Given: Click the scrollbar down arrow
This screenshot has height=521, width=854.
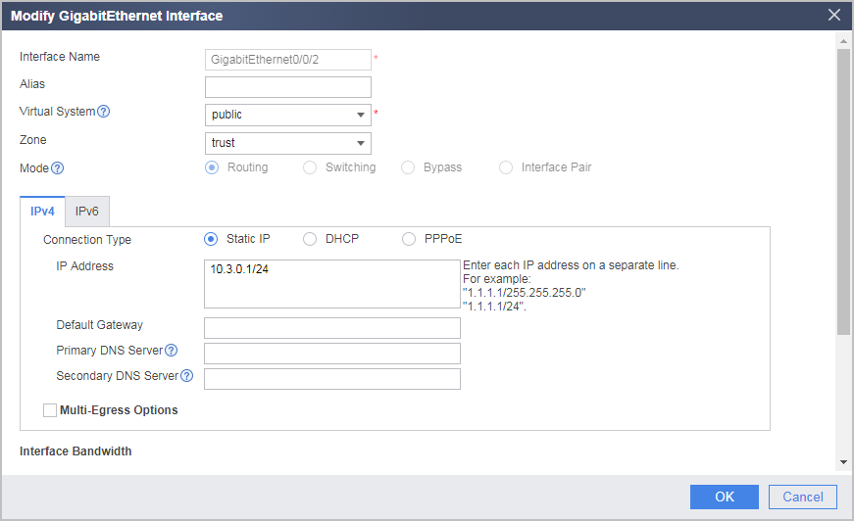Looking at the screenshot, I should pyautogui.click(x=843, y=462).
